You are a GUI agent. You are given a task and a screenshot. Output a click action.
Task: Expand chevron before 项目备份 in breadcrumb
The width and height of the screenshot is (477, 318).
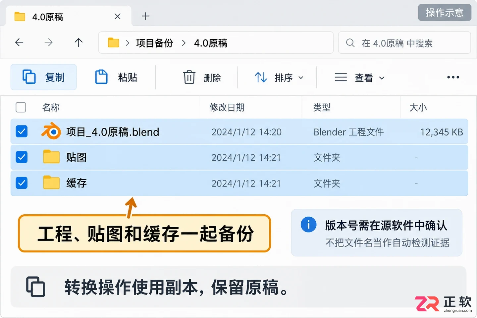(128, 43)
